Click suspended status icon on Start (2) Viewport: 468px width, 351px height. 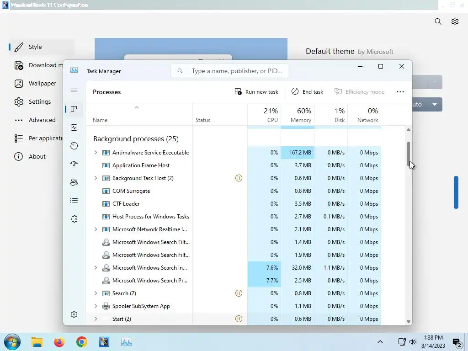[239, 319]
